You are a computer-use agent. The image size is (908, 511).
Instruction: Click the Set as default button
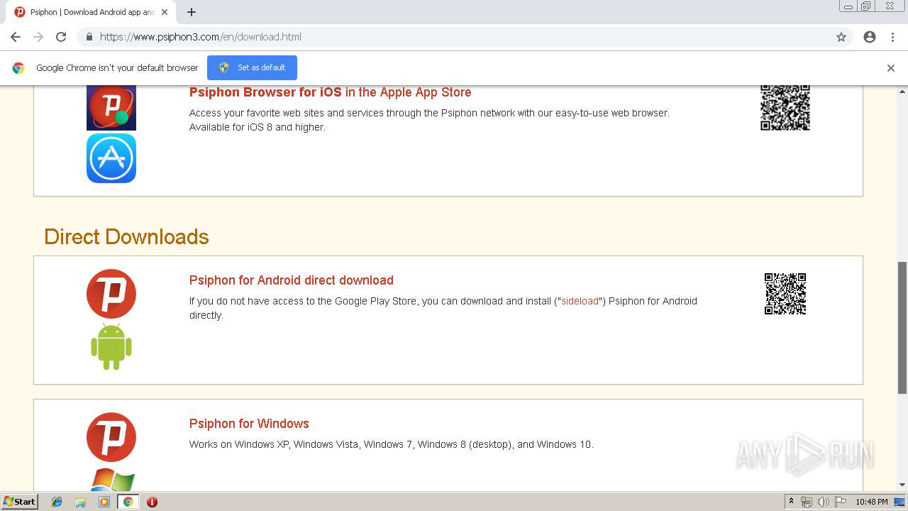252,67
